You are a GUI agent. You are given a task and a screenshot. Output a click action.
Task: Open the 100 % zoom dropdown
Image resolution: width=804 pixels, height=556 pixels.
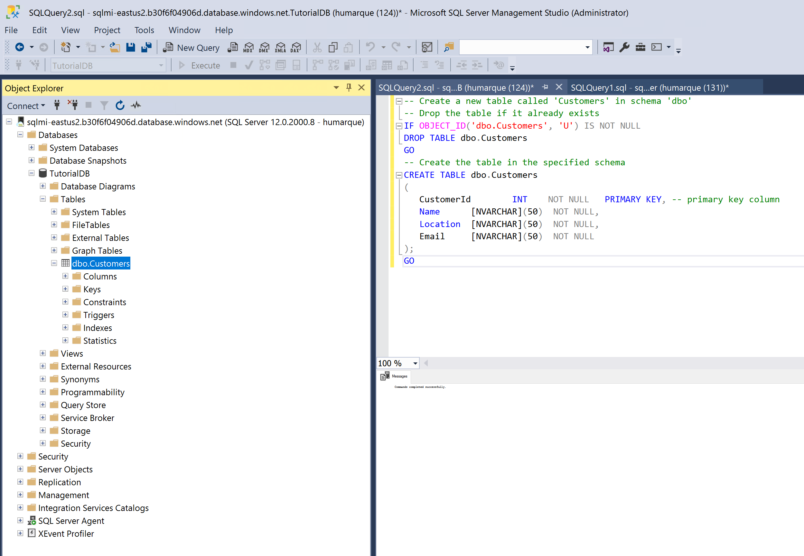[x=415, y=363]
